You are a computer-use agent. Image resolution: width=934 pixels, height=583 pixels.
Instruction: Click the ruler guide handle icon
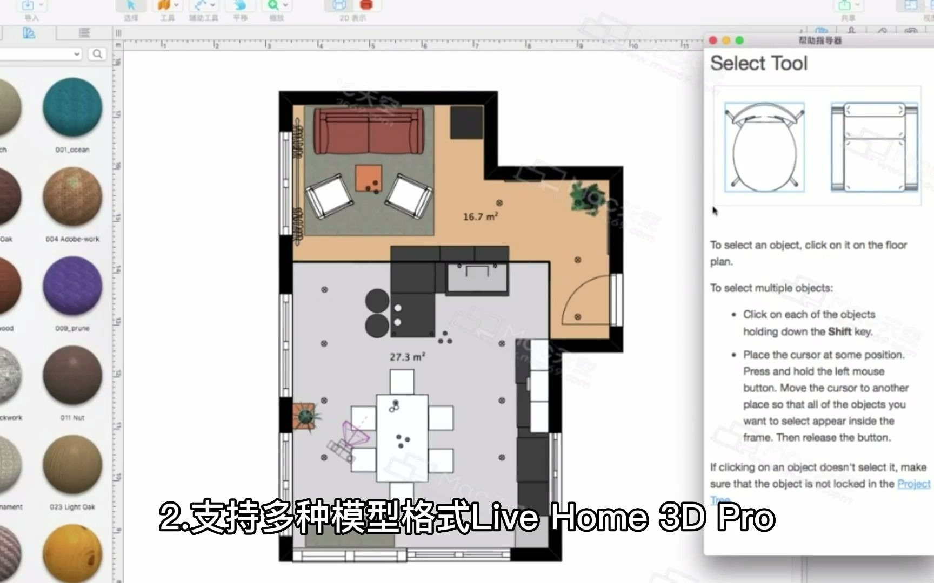pyautogui.click(x=118, y=33)
